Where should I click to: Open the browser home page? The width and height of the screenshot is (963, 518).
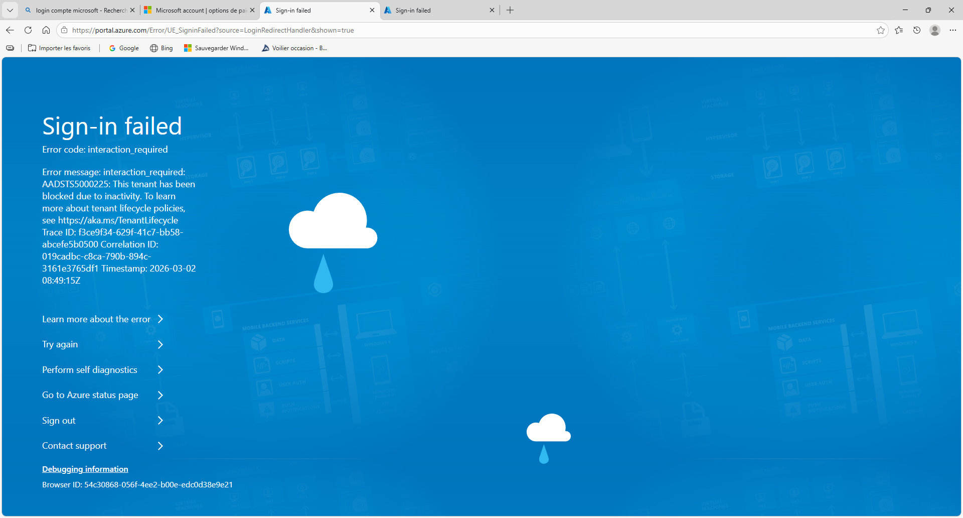tap(46, 30)
